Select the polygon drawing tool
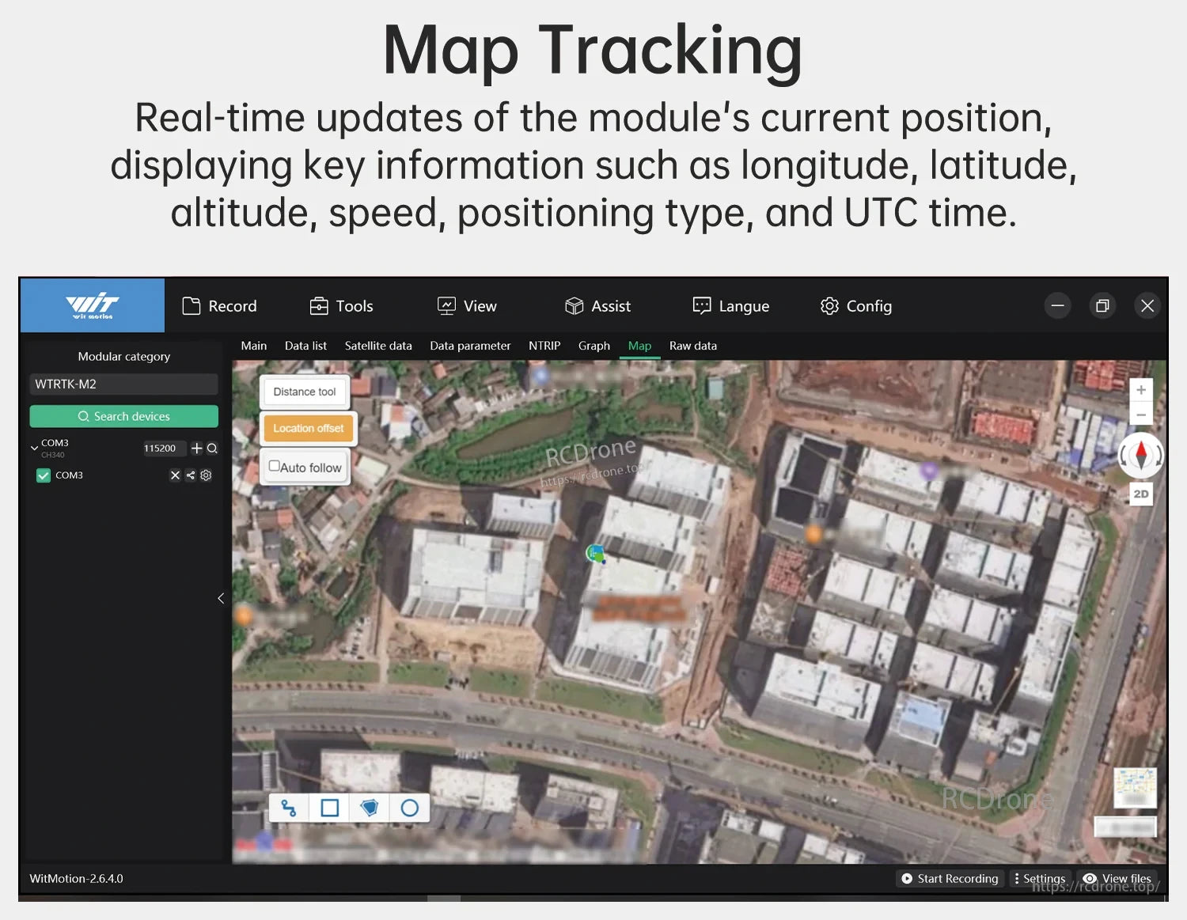This screenshot has width=1187, height=920. [370, 808]
